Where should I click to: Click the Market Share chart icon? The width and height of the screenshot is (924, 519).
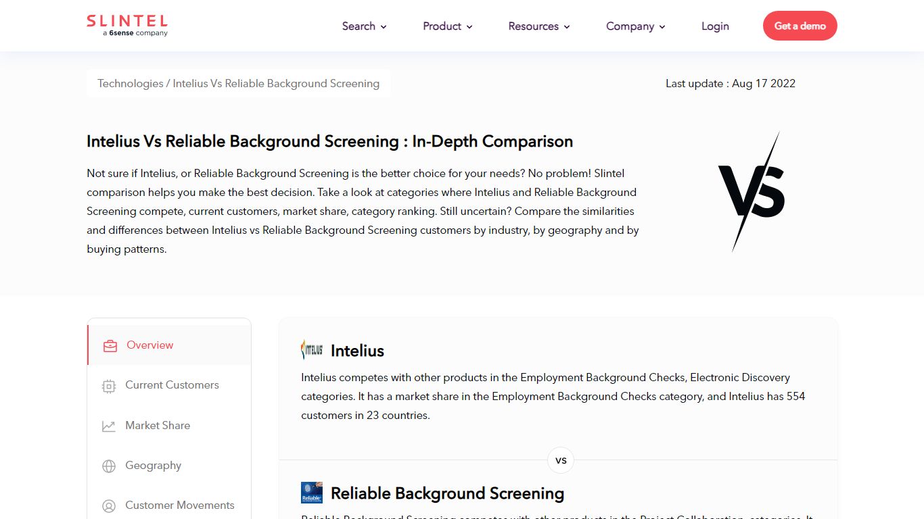pyautogui.click(x=109, y=426)
